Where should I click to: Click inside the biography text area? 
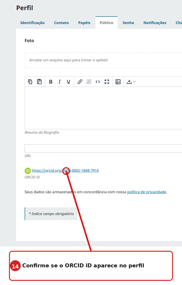(x=103, y=108)
